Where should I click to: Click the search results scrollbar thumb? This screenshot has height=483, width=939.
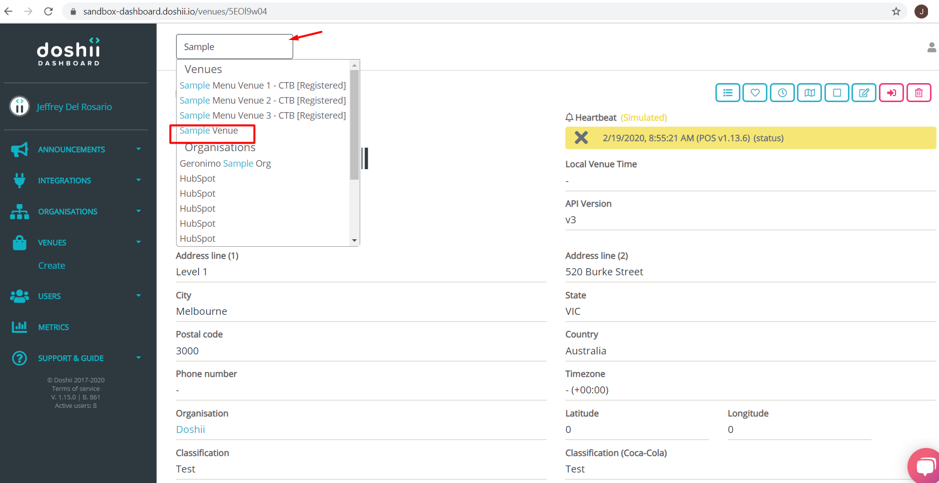(354, 124)
